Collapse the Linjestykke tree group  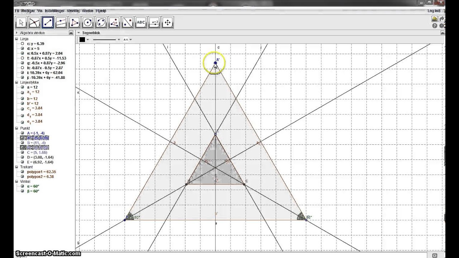tap(17, 82)
